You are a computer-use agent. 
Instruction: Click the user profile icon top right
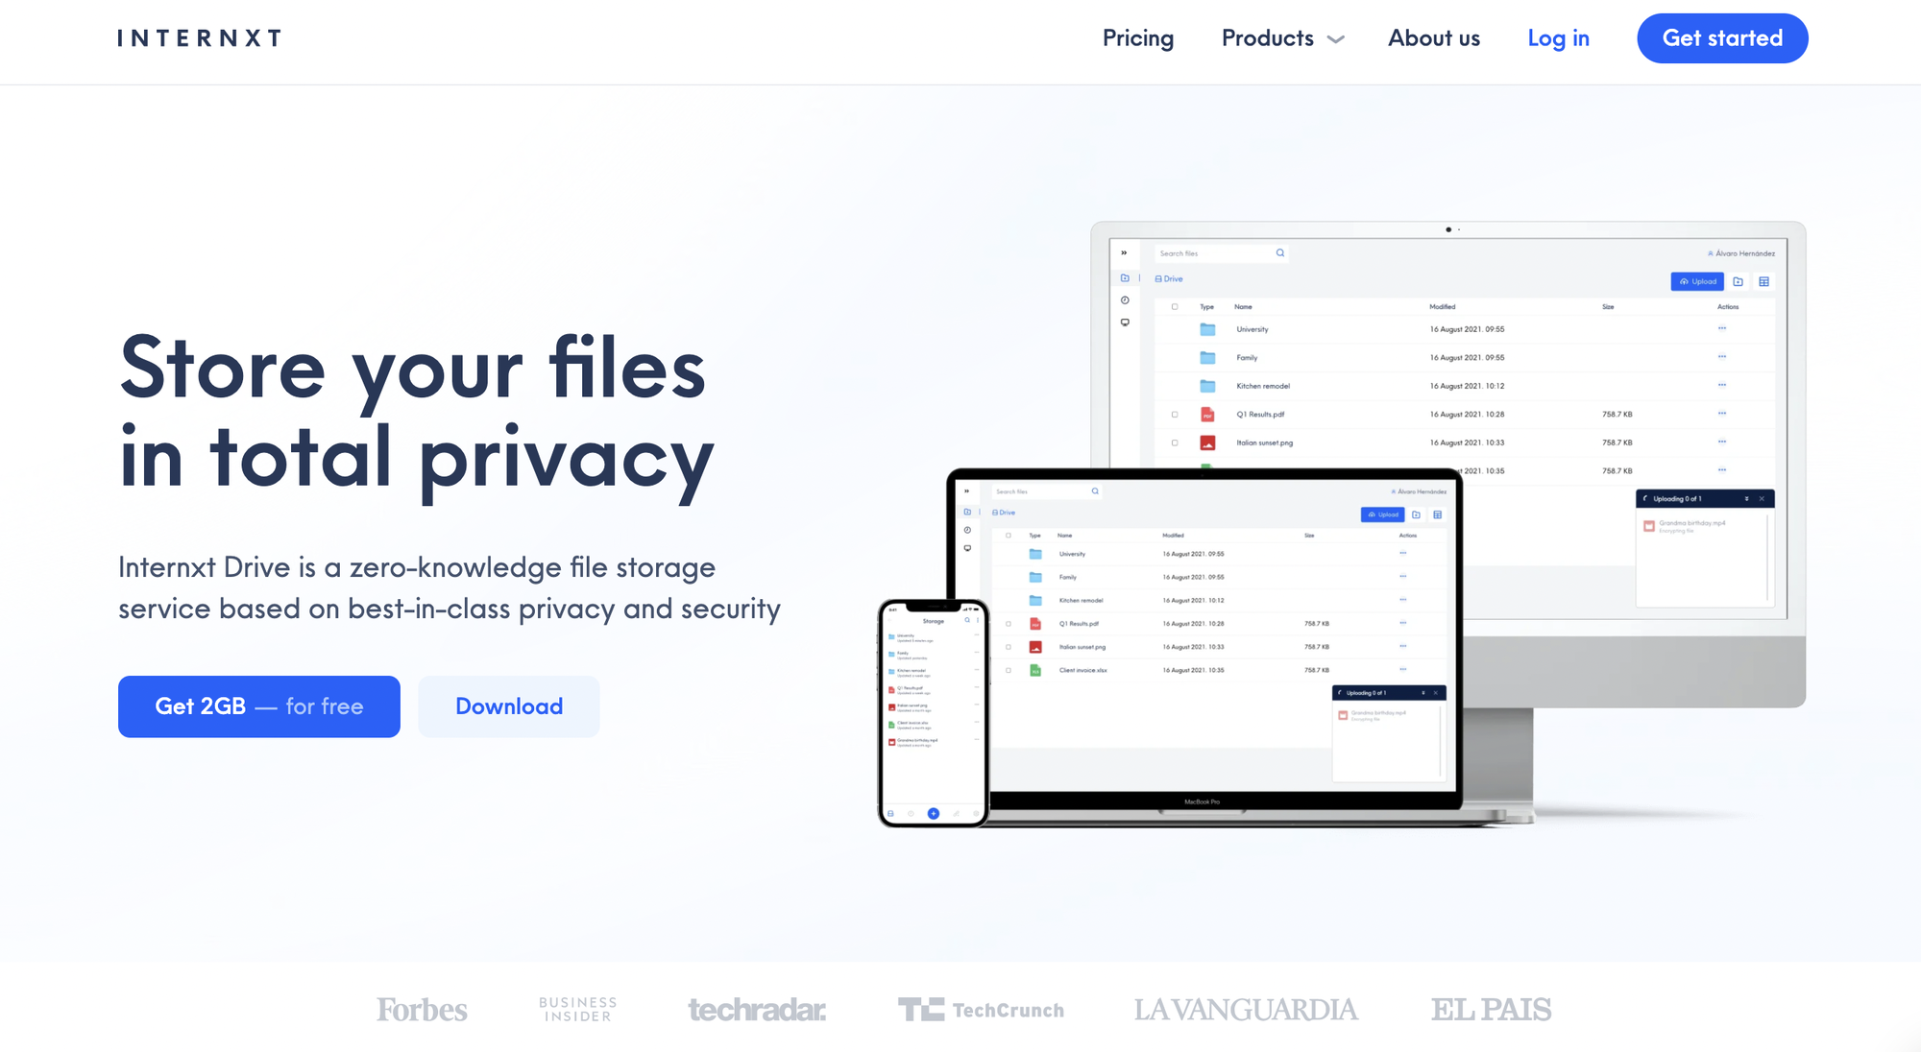tap(1711, 252)
